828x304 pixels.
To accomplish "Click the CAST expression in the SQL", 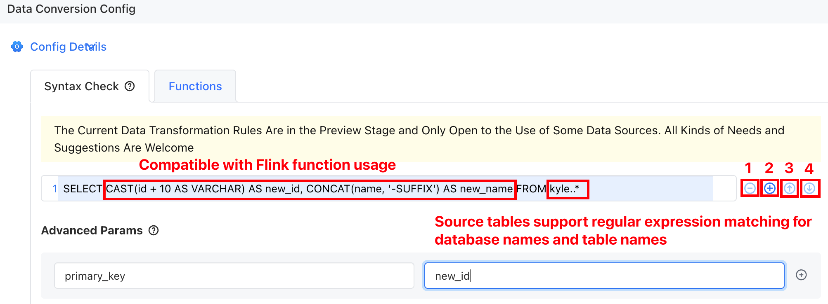I will (x=175, y=189).
